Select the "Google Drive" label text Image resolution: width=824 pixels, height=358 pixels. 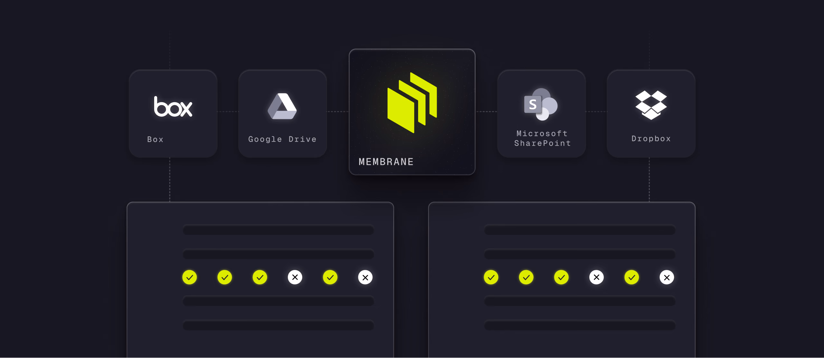[282, 139]
